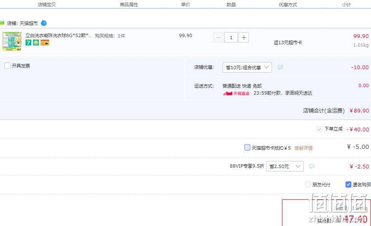Click the -10.00 store discount amount

tap(360, 67)
